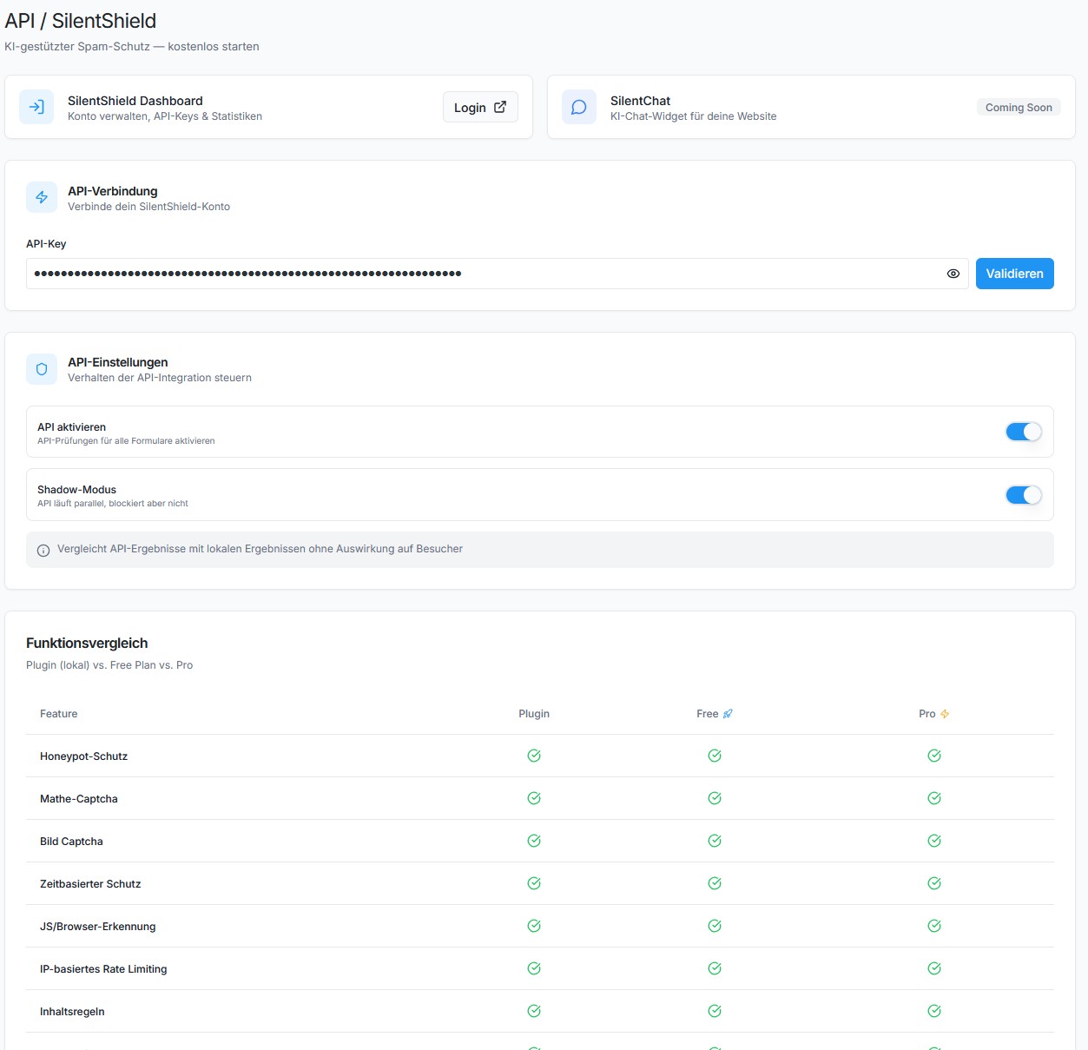Click the checkmark for Mathe-Captcha in Free column
The width and height of the screenshot is (1088, 1050).
point(714,798)
